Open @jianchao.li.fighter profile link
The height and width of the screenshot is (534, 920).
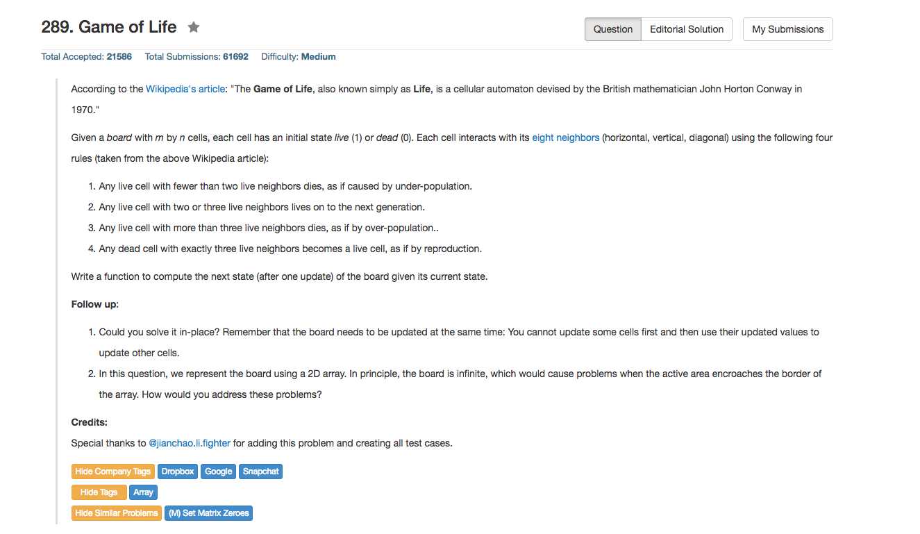190,443
